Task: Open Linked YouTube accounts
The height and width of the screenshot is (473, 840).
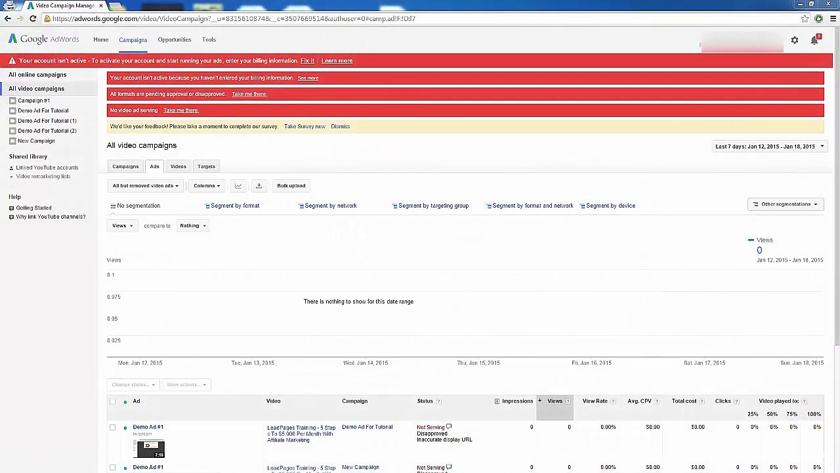Action: point(47,168)
